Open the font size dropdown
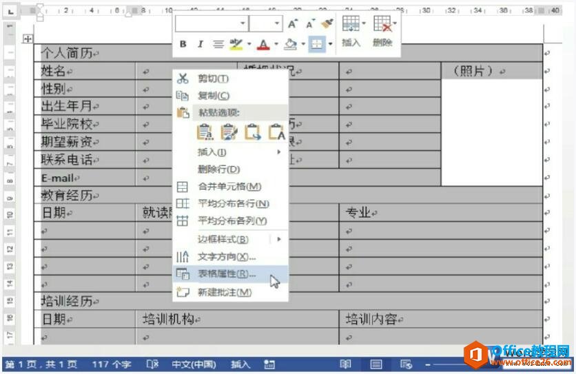This screenshot has width=576, height=374. coord(276,23)
